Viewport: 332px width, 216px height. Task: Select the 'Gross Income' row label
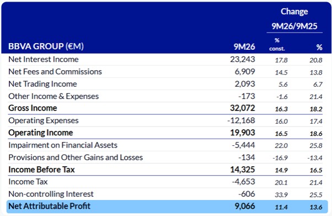coord(33,108)
